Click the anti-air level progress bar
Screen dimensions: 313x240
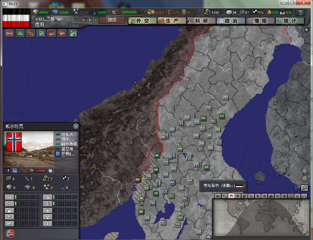(65, 197)
